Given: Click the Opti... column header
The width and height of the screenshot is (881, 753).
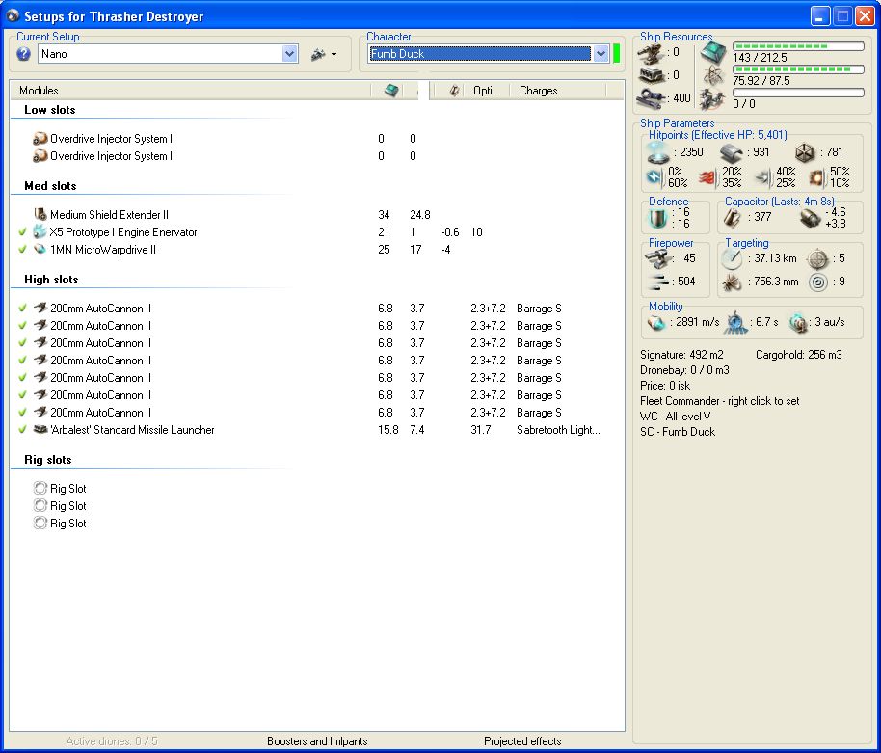Looking at the screenshot, I should pos(487,91).
